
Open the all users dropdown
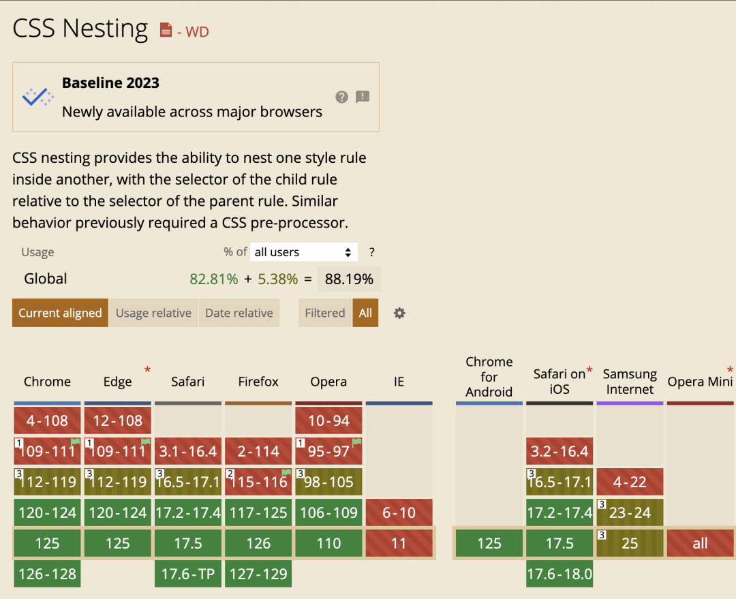pyautogui.click(x=304, y=252)
